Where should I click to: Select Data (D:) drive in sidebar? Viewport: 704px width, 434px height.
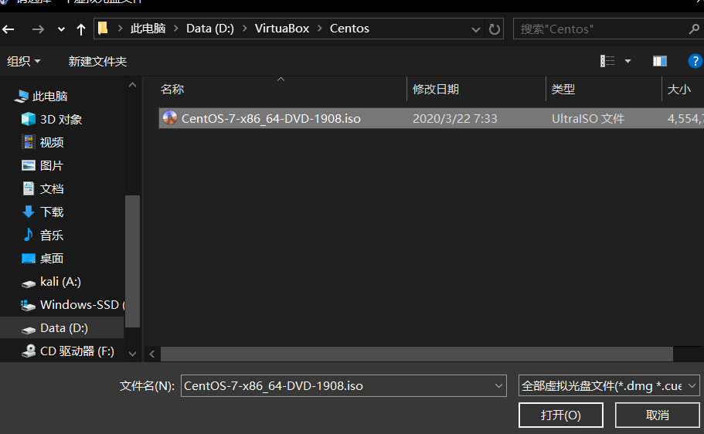click(62, 328)
